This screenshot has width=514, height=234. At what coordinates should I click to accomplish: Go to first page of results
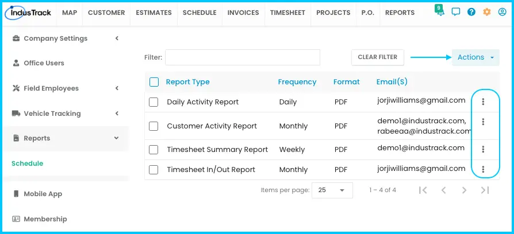coord(423,190)
